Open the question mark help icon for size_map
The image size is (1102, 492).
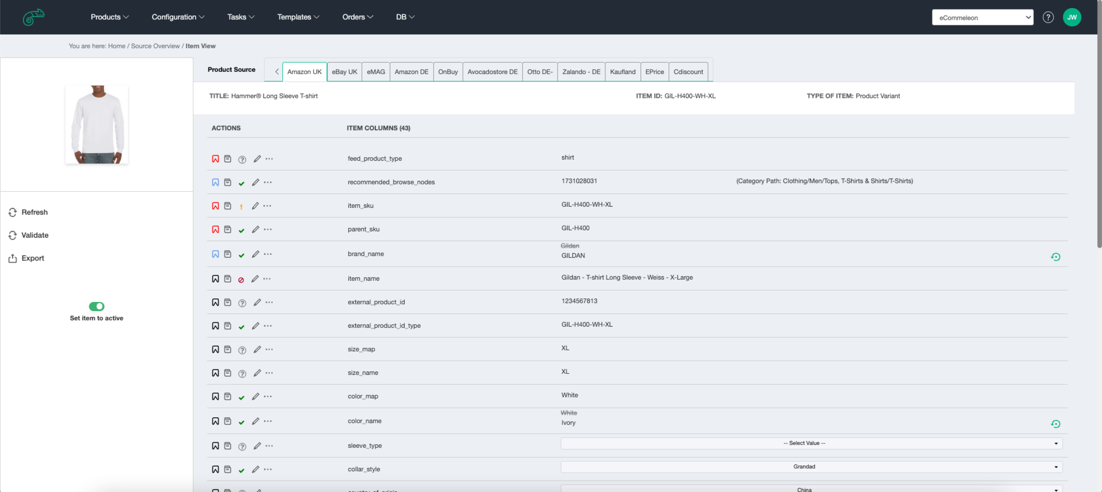[242, 350]
